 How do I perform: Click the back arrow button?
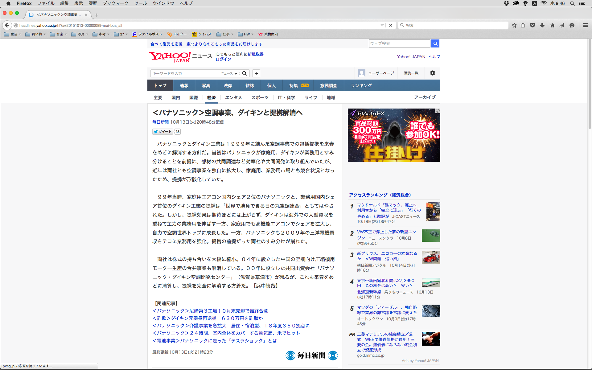click(x=7, y=25)
